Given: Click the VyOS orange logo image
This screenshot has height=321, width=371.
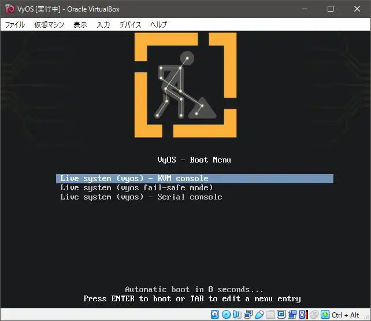Looking at the screenshot, I should coord(185,85).
